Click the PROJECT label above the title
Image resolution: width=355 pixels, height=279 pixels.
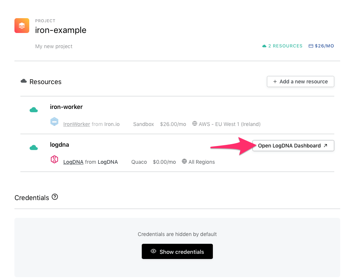click(45, 21)
